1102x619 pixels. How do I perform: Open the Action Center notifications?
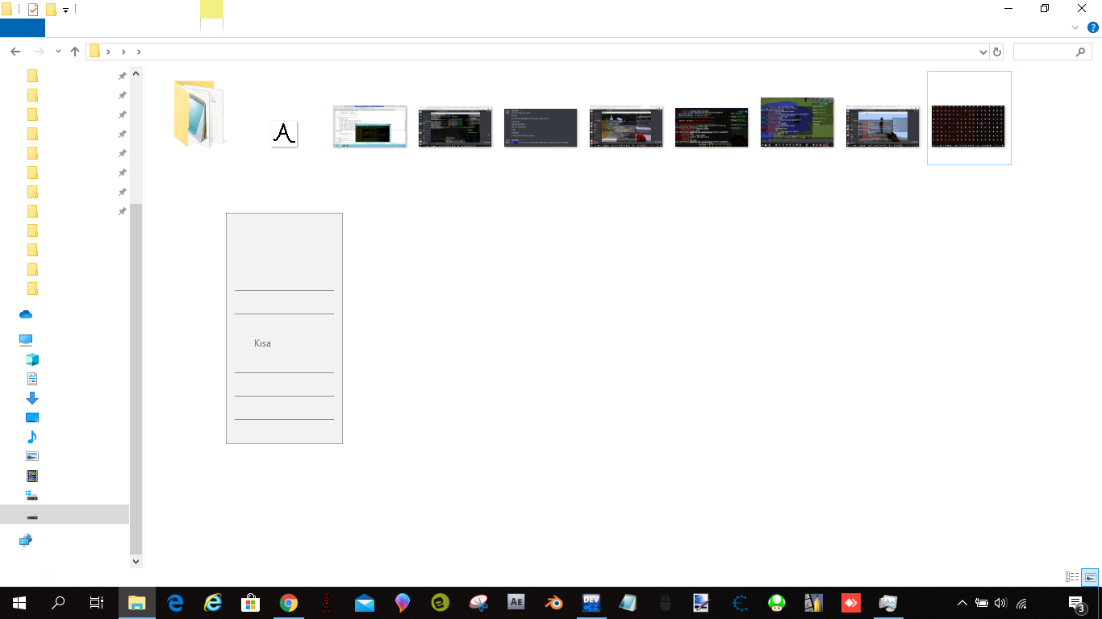click(1076, 603)
